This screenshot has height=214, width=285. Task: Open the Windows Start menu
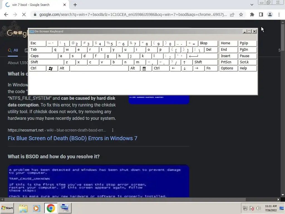tap(7, 208)
